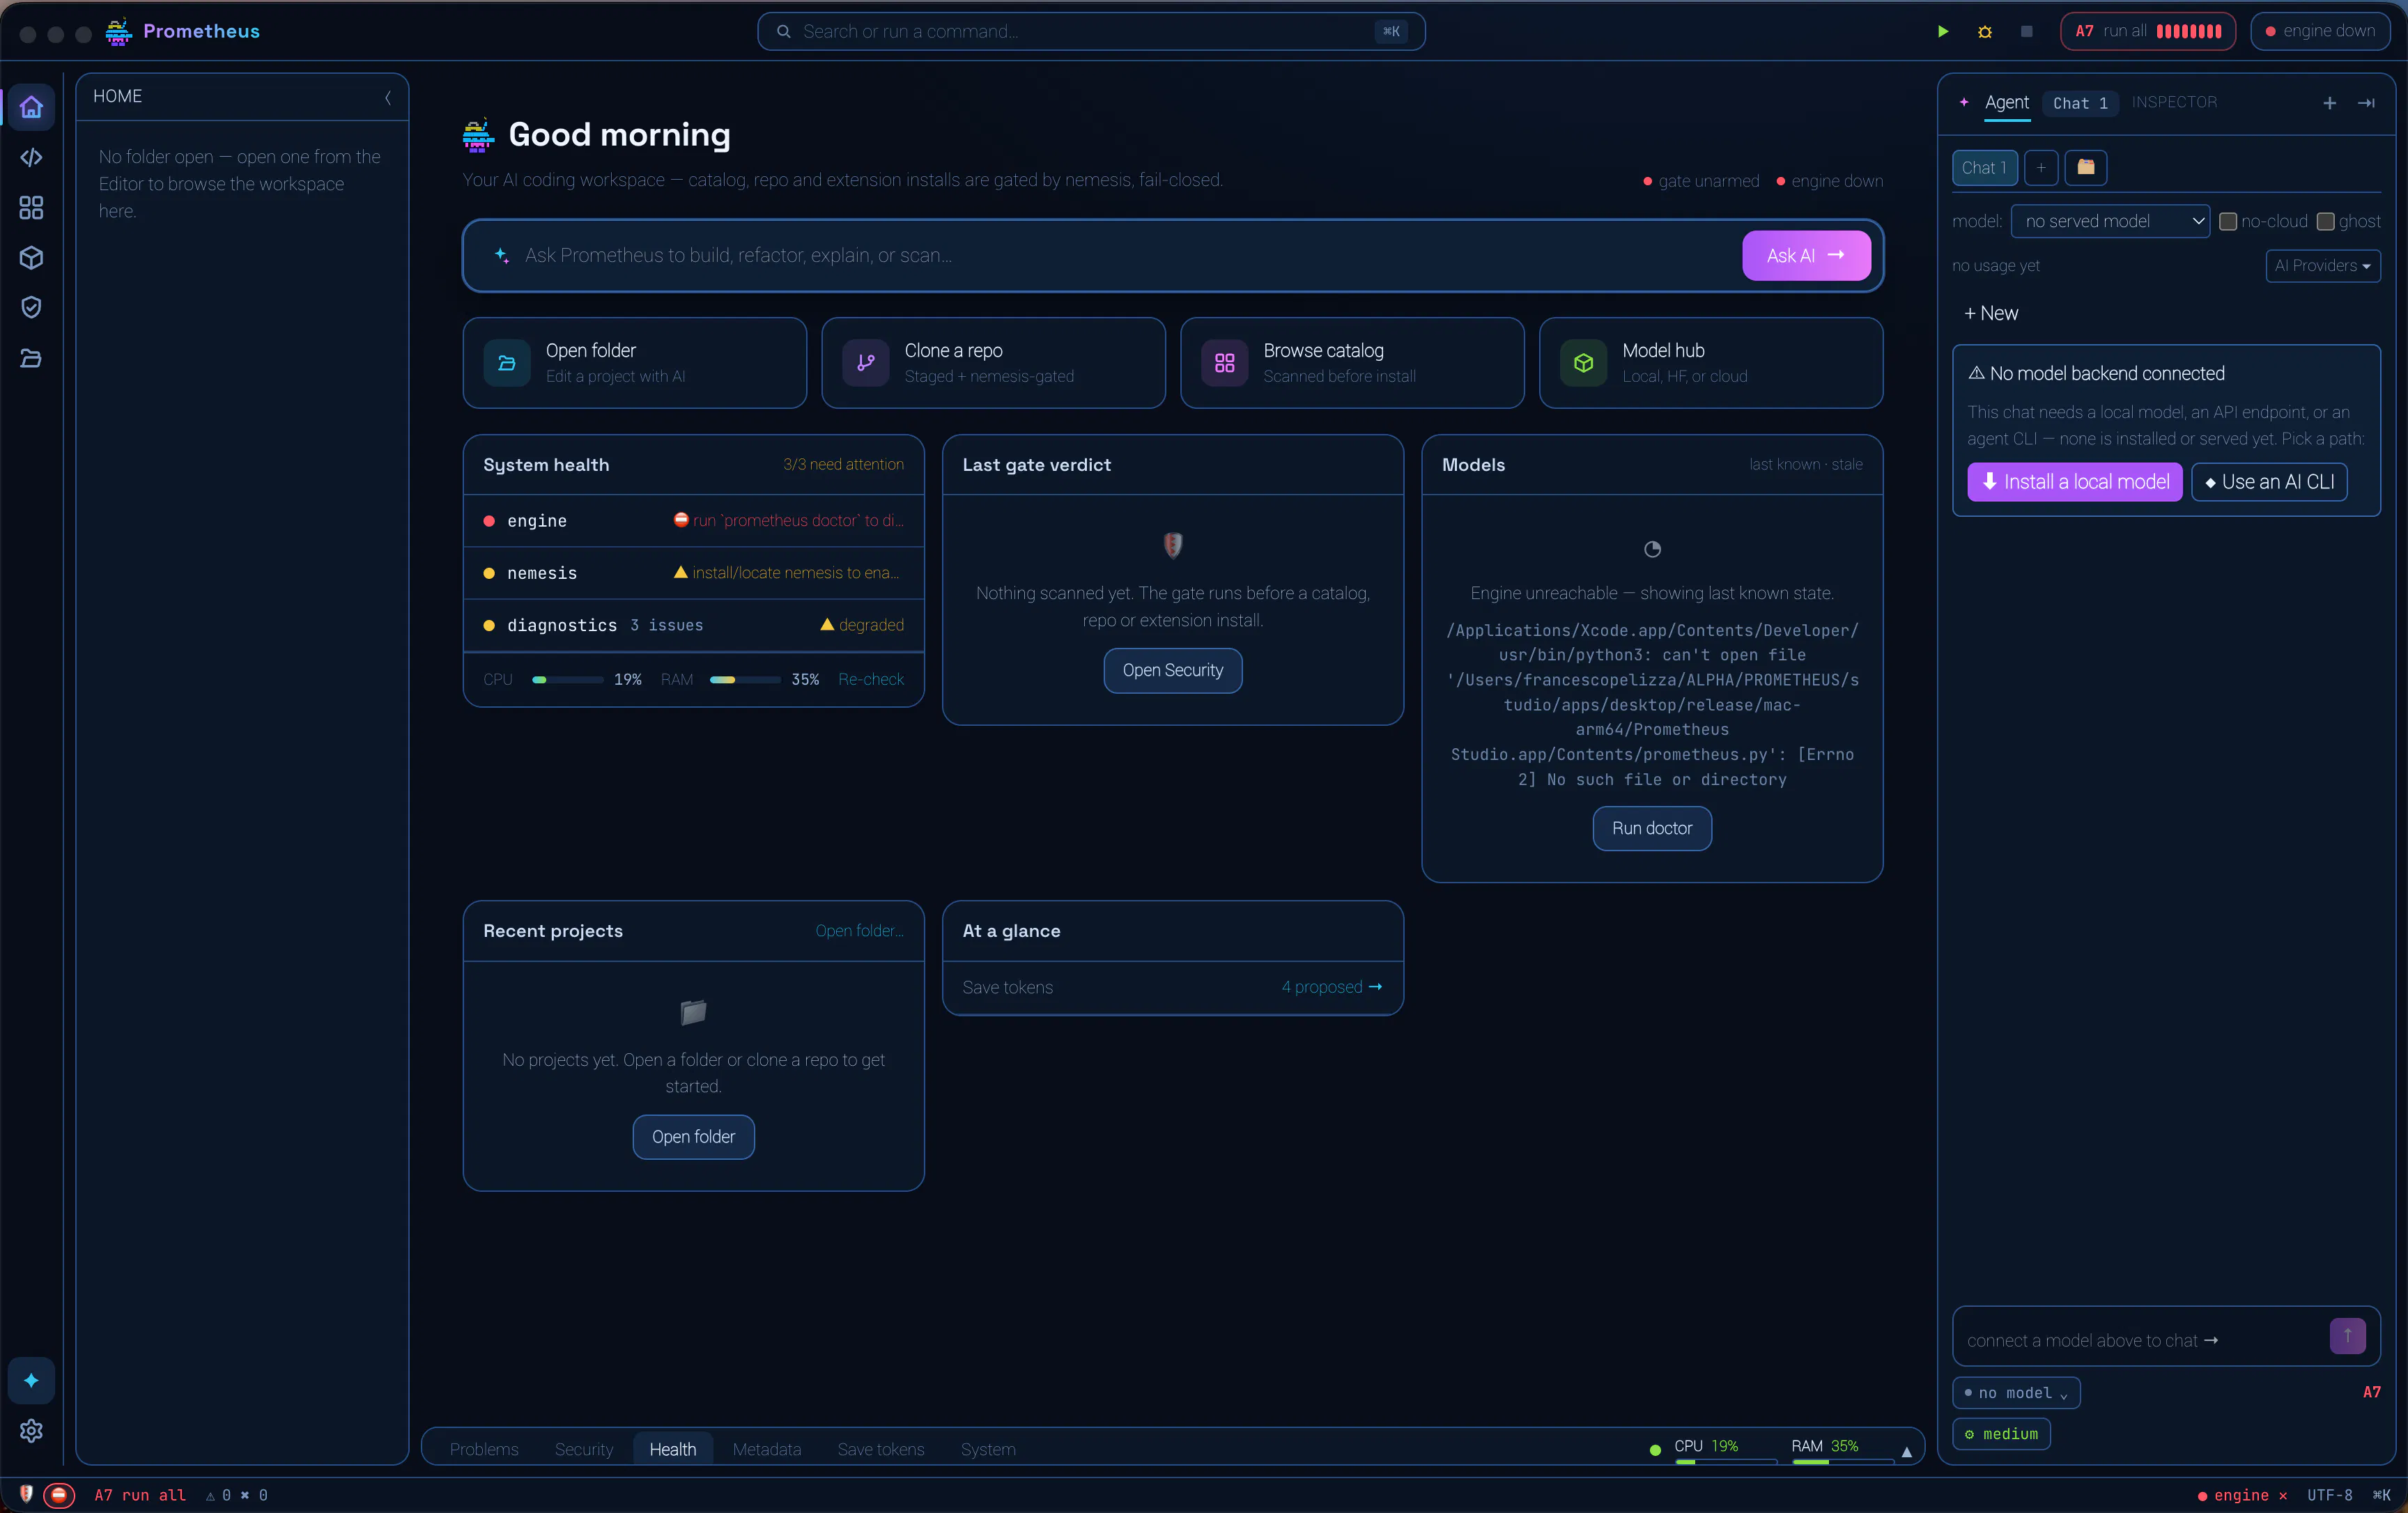Open the AI Providers dropdown
This screenshot has height=1513, width=2408.
(x=2323, y=265)
